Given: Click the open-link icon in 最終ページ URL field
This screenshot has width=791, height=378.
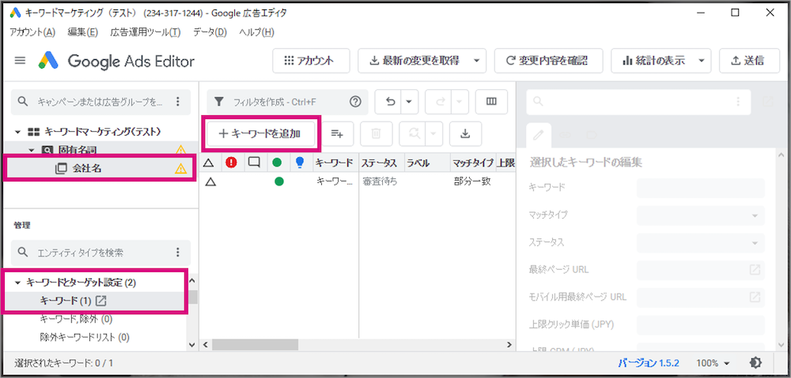Looking at the screenshot, I should tap(755, 270).
